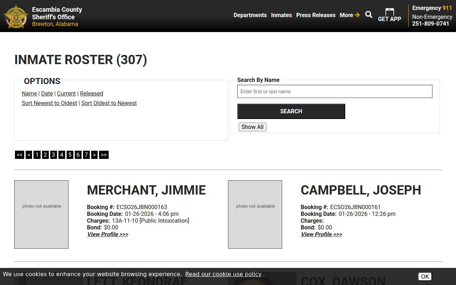
Task: Click the Show All button
Action: pos(253,127)
